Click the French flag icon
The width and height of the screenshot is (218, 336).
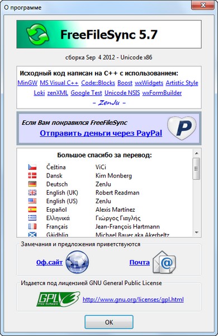32,226
